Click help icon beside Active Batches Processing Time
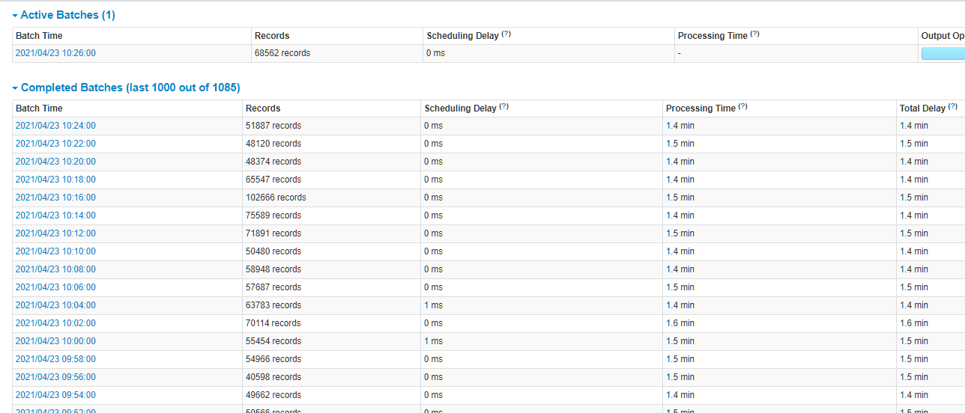 point(754,34)
